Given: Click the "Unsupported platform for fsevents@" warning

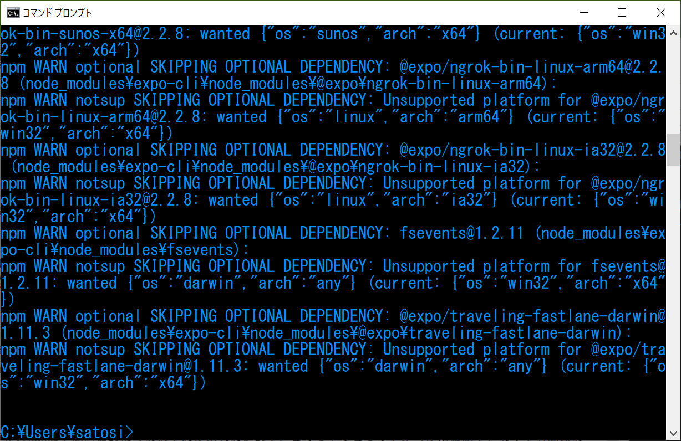Looking at the screenshot, I should click(x=524, y=266).
